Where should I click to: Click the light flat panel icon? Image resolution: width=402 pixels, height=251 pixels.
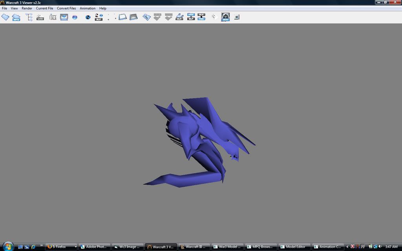coord(122,17)
